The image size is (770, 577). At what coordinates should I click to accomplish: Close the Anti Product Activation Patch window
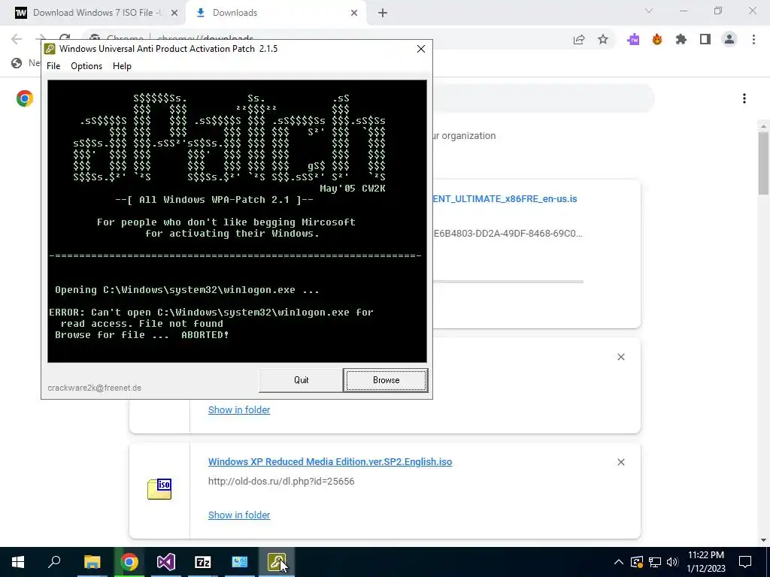tap(421, 49)
